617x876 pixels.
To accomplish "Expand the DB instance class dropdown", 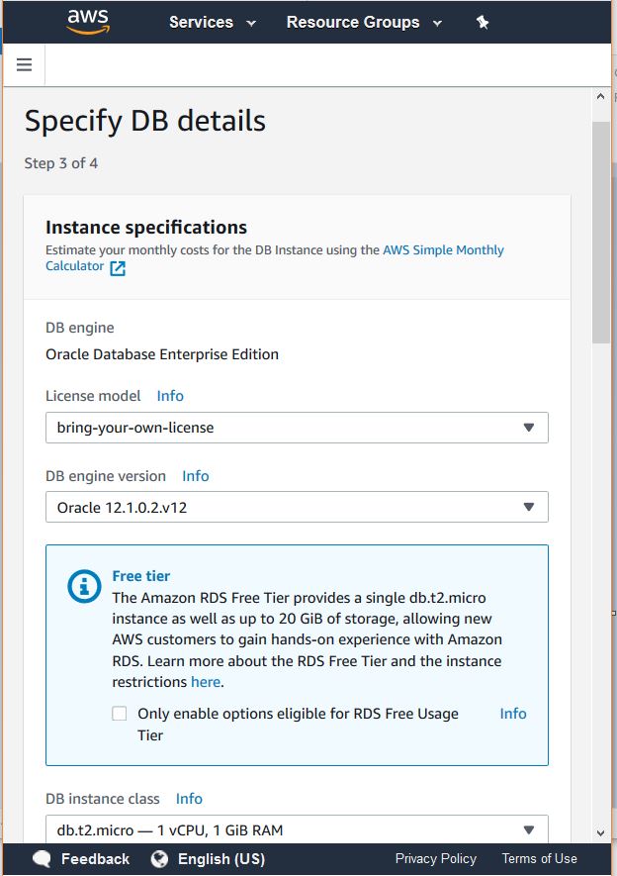I will pyautogui.click(x=297, y=829).
